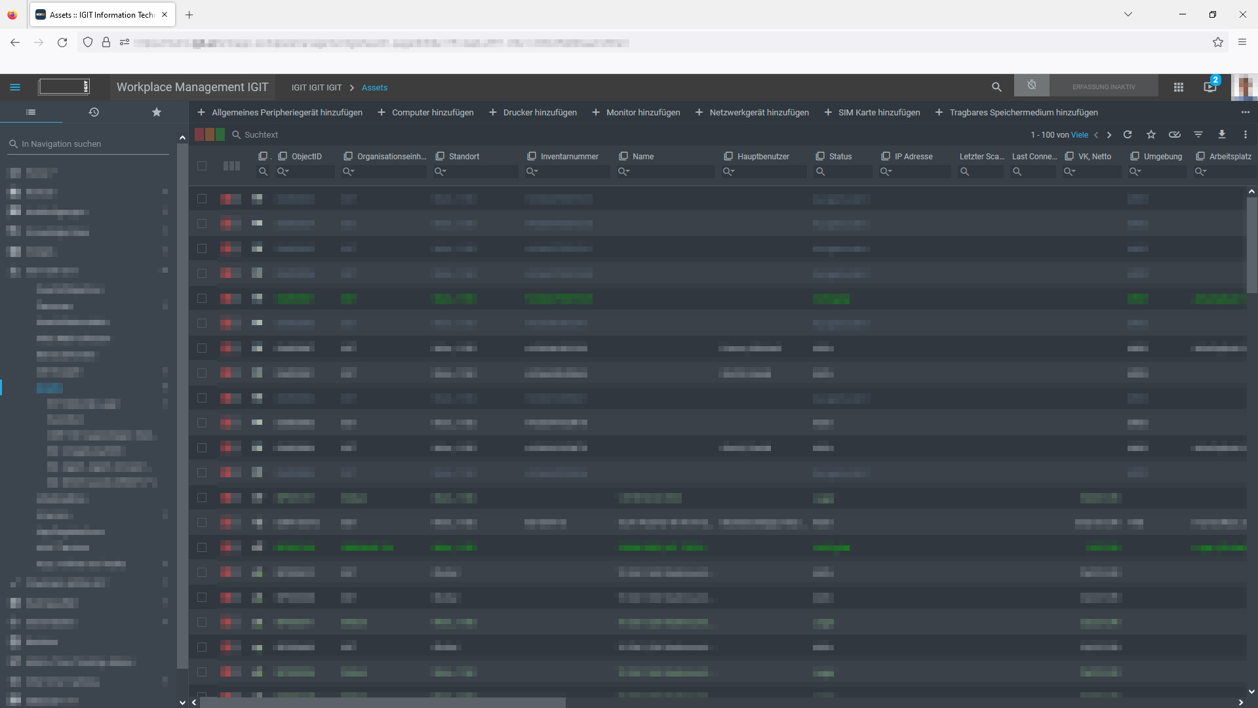The image size is (1258, 708).
Task: Switch to the navigation history tab
Action: [x=94, y=112]
